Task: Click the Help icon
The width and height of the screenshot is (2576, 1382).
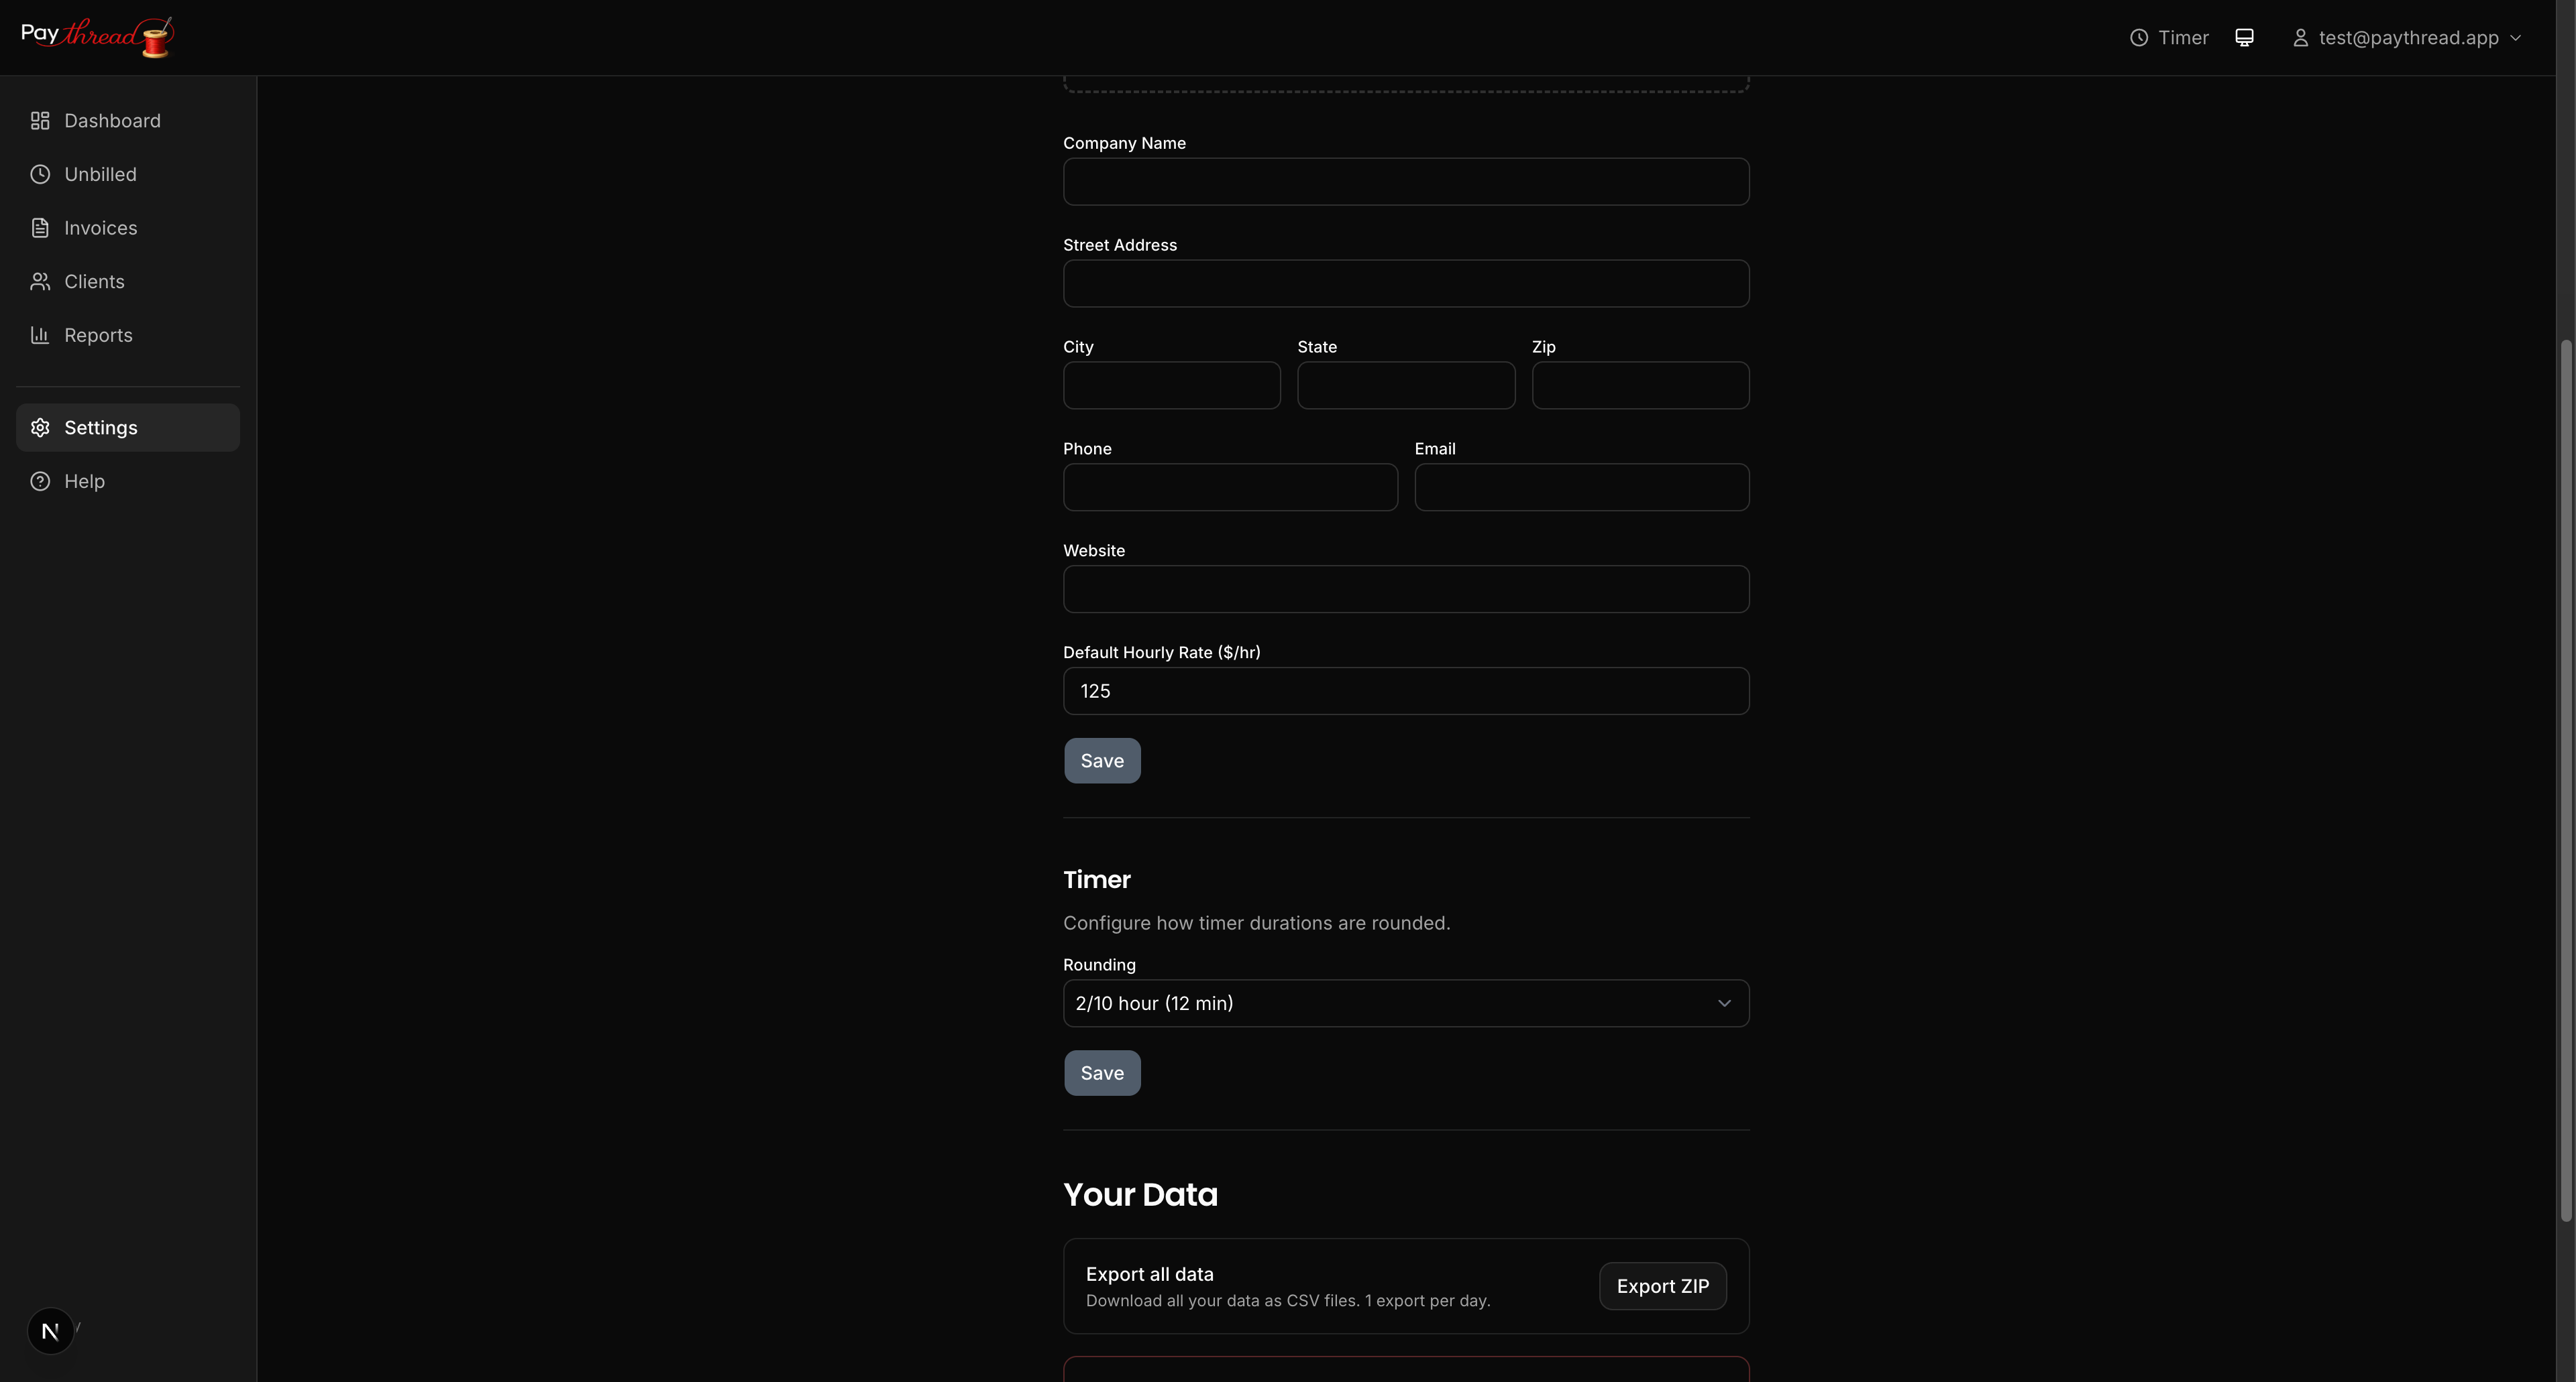Action: click(40, 482)
